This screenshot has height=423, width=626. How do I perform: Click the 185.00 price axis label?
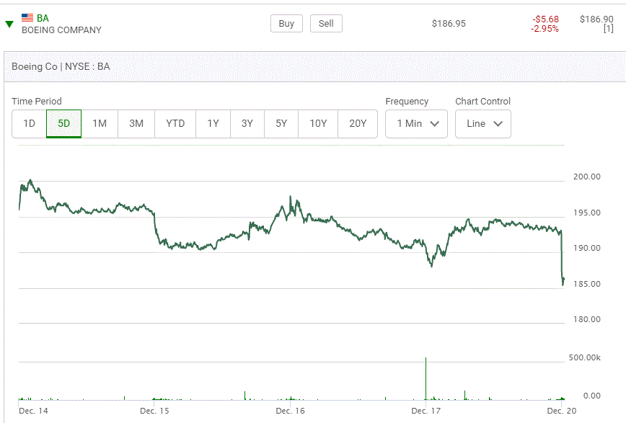(x=587, y=284)
